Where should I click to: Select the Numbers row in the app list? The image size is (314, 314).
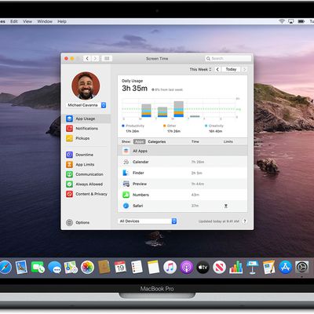pos(182,195)
